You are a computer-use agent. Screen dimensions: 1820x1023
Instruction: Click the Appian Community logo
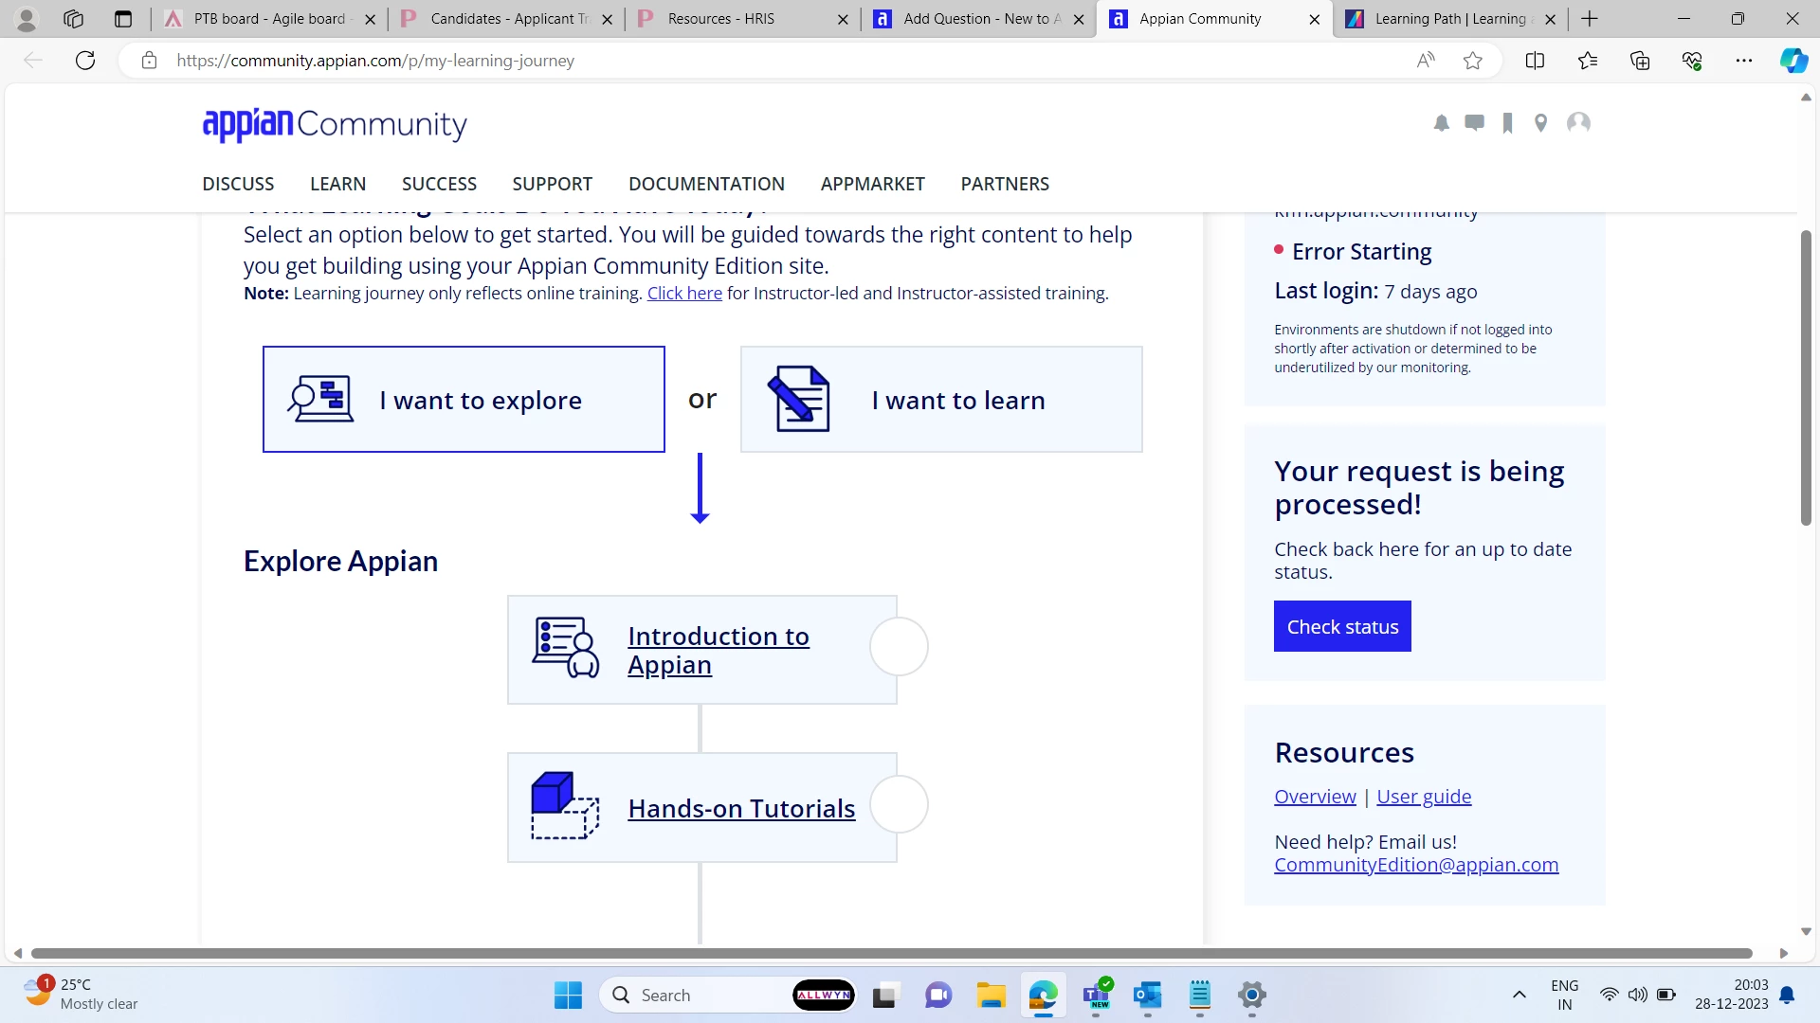(335, 124)
